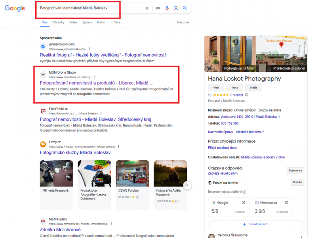Open Zdeňka Melicharová result link
314x238 pixels.
click(60, 230)
